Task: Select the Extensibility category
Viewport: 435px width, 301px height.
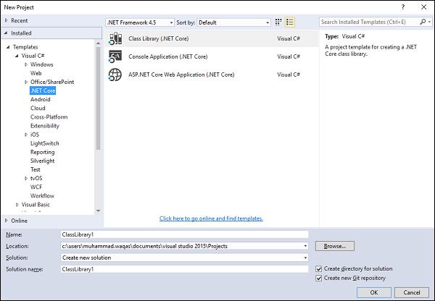Action: pyautogui.click(x=45, y=126)
